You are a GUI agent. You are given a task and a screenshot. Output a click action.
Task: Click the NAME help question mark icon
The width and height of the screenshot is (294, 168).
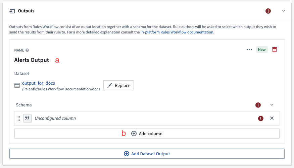[27, 50]
